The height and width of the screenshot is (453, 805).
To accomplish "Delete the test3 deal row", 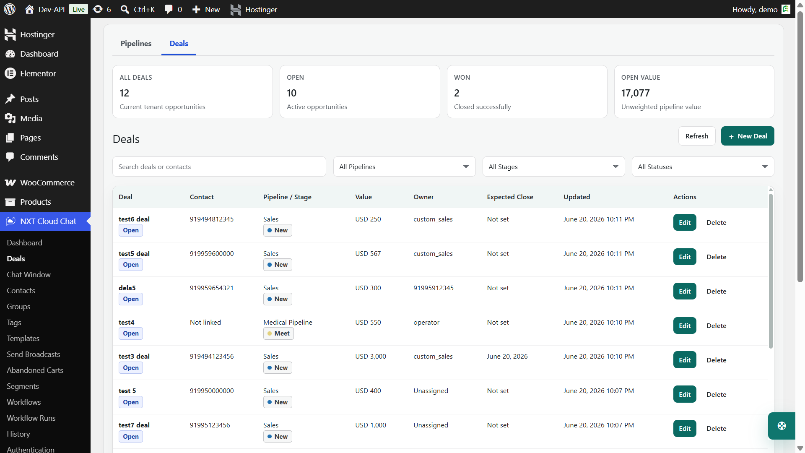I will 716,360.
